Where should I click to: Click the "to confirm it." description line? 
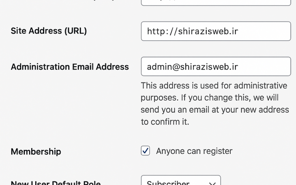tap(165, 122)
